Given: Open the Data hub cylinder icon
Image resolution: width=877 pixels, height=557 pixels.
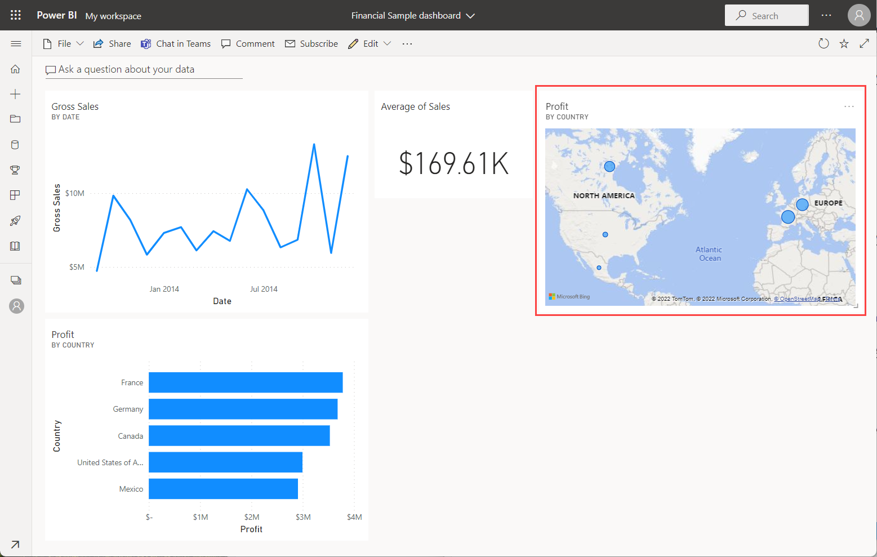Looking at the screenshot, I should click(15, 145).
